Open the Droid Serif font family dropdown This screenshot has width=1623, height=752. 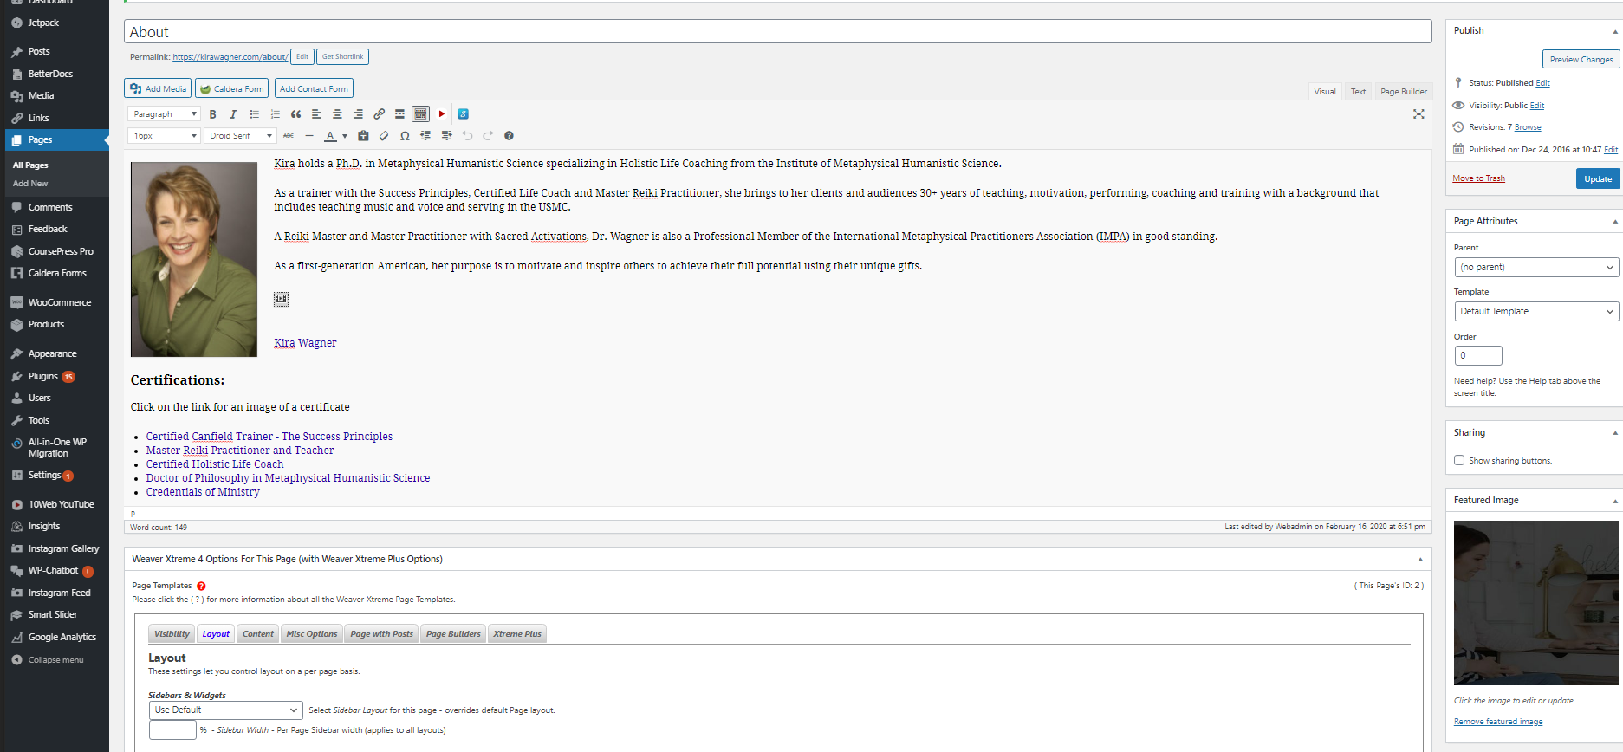coord(241,136)
